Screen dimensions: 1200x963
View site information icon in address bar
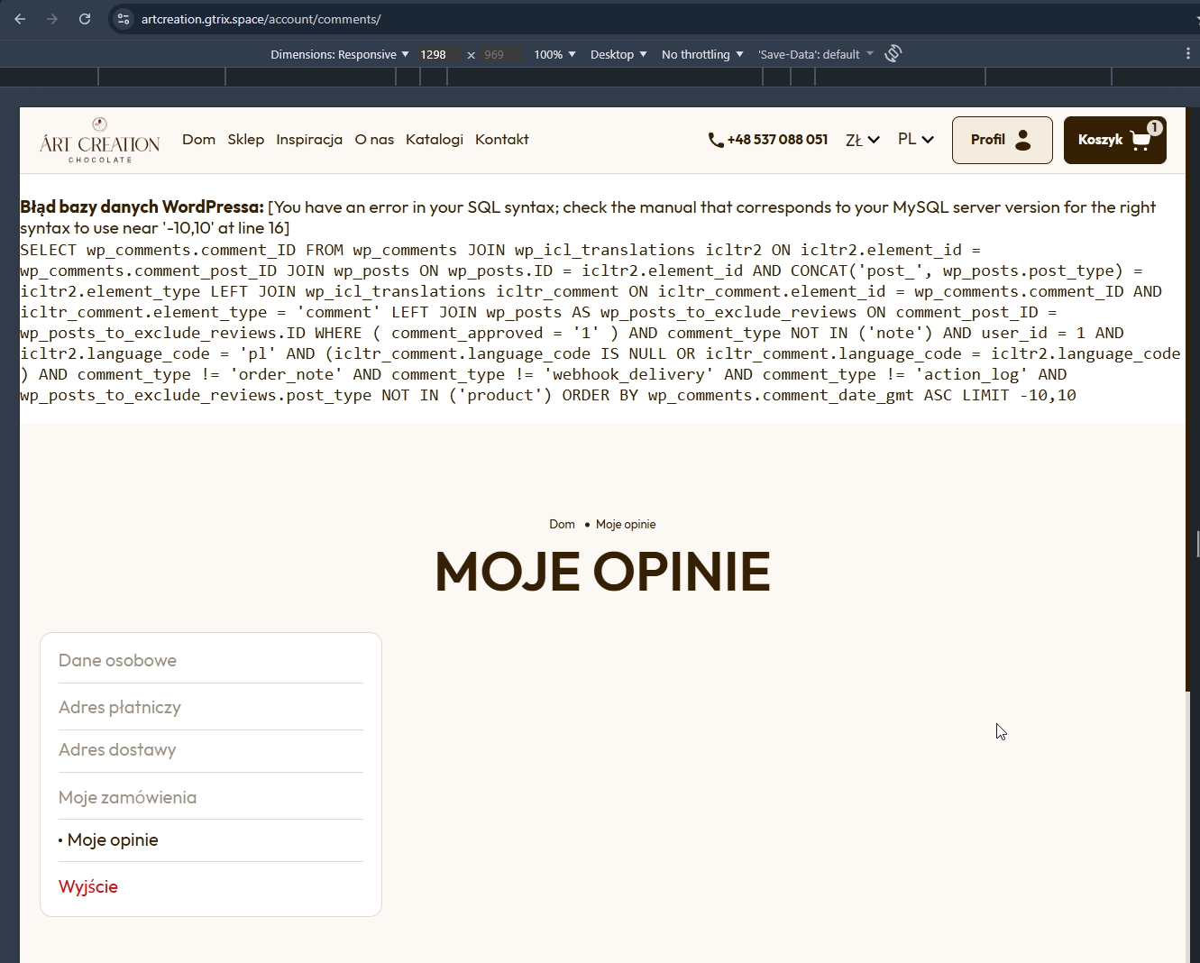click(124, 19)
